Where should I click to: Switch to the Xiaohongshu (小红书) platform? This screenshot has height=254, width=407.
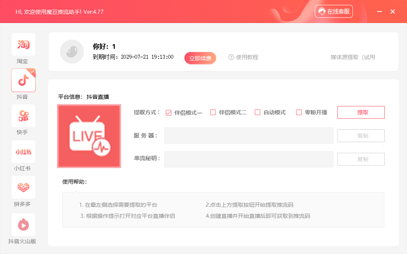(23, 152)
